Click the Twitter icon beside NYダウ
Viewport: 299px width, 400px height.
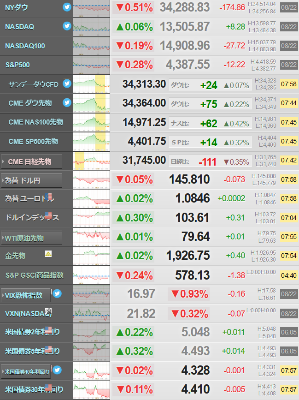[67, 7]
